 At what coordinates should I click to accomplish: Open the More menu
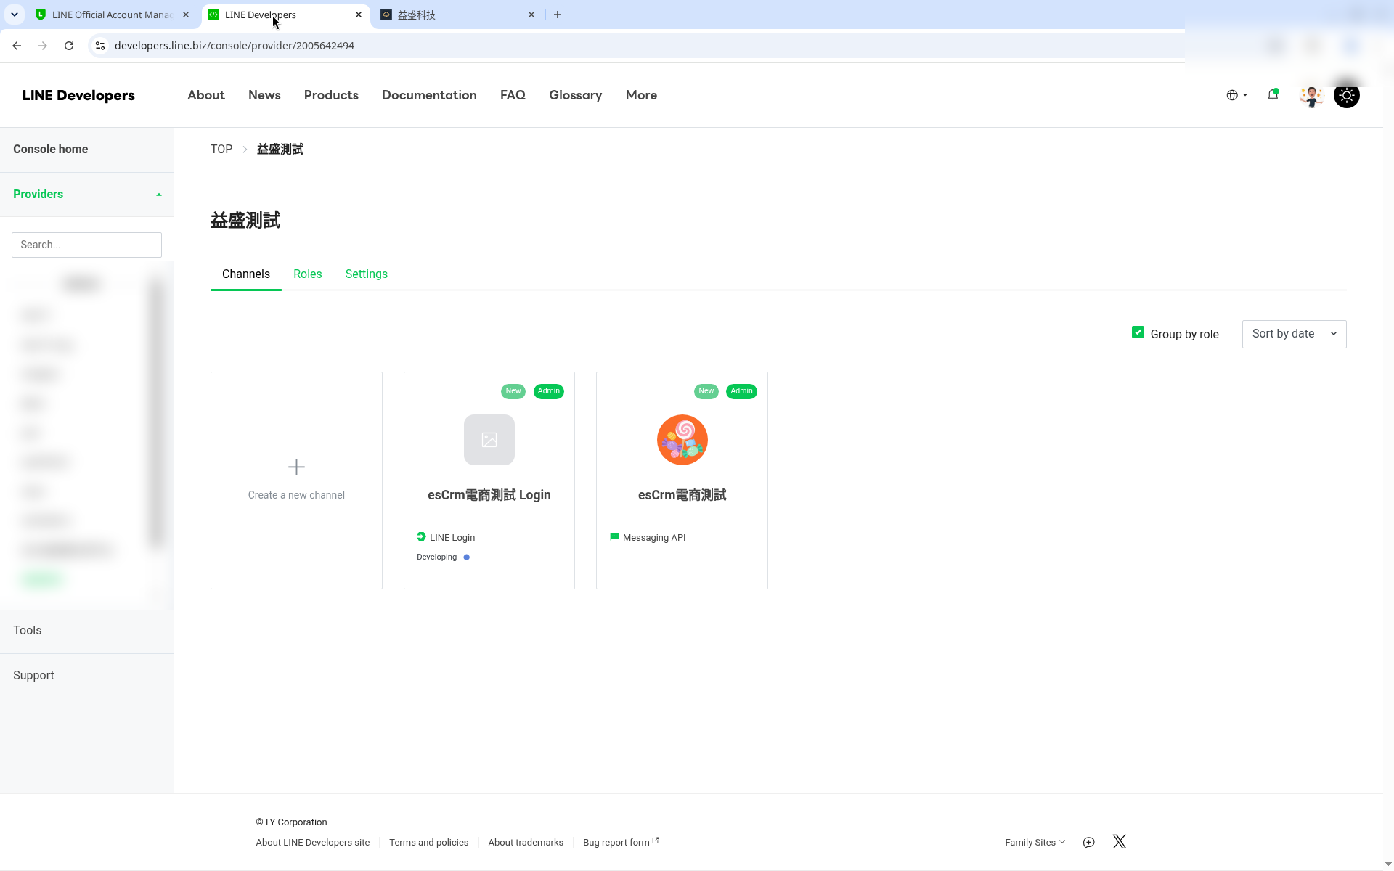pyautogui.click(x=641, y=95)
